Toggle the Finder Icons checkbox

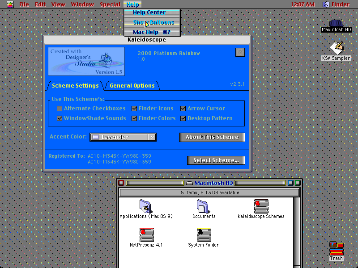134,109
